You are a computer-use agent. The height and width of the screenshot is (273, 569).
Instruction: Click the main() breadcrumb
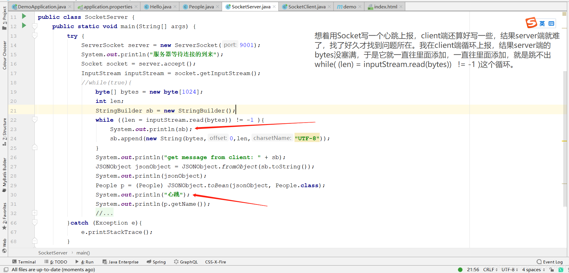tap(83, 253)
